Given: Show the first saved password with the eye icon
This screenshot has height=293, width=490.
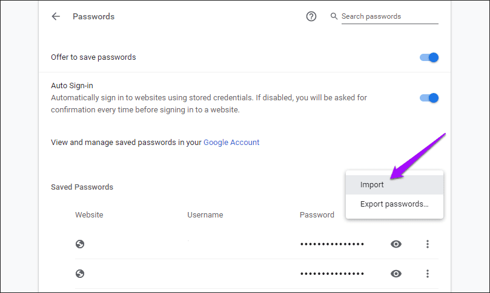Looking at the screenshot, I should 396,244.
